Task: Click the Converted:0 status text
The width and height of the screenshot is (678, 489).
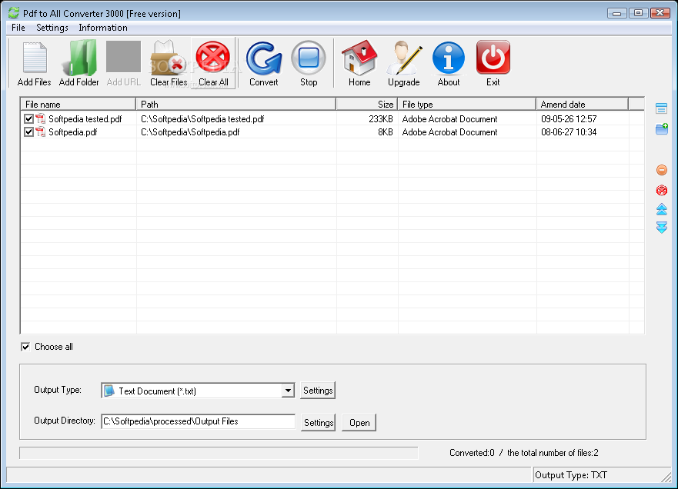Action: (472, 453)
